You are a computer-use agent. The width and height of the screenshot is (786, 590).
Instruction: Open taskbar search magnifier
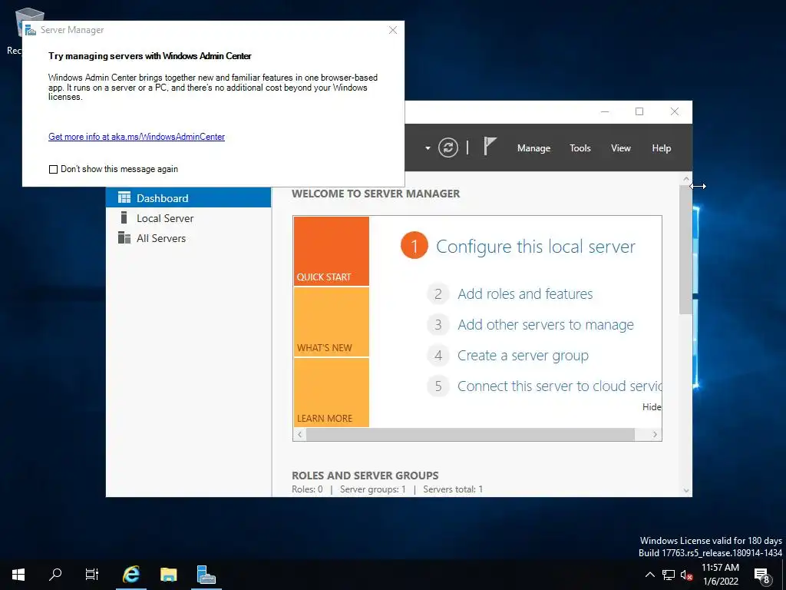pos(55,575)
